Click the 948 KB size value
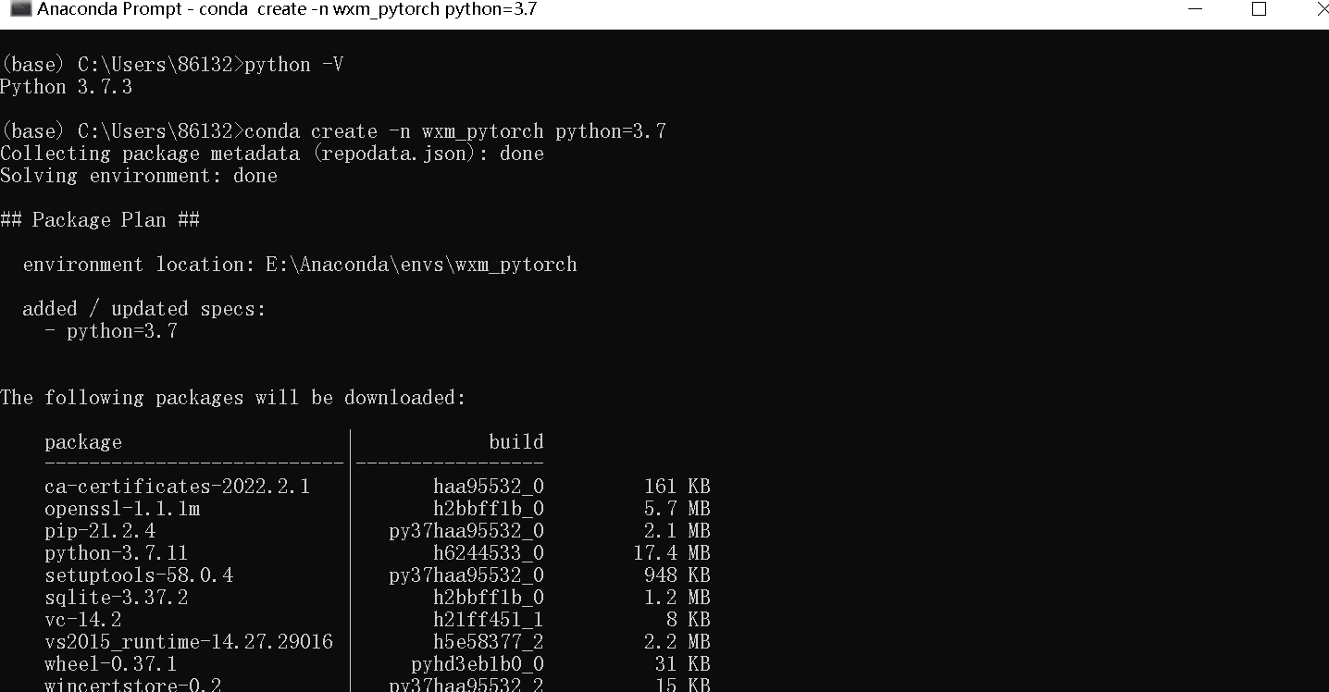Viewport: 1329px width, 692px height. [x=677, y=575]
